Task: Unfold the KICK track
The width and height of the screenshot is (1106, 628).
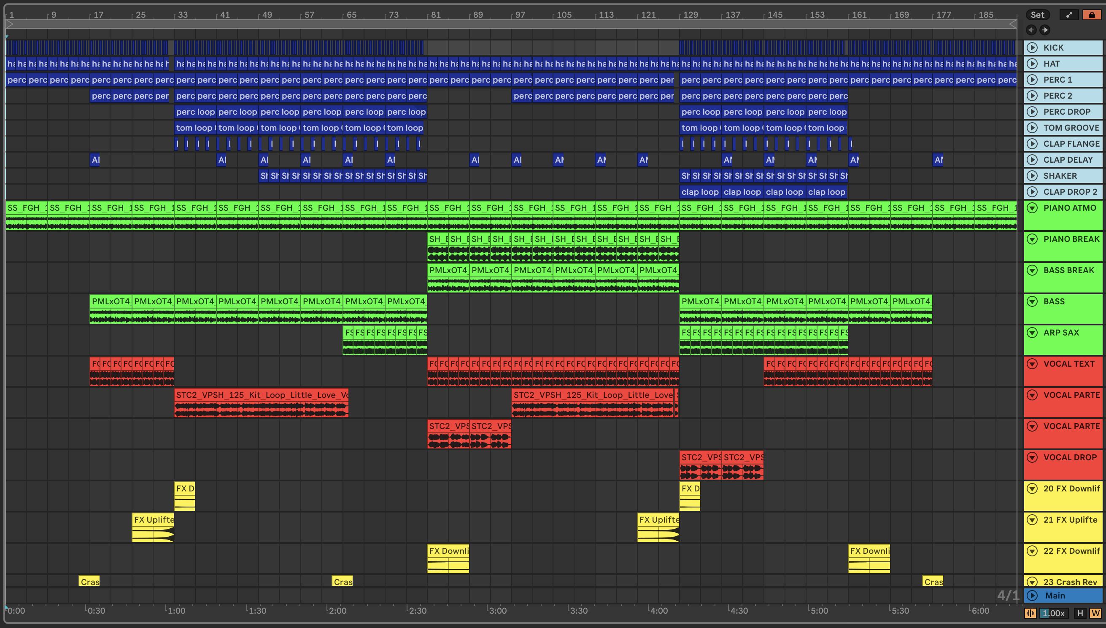Action: [x=1032, y=48]
